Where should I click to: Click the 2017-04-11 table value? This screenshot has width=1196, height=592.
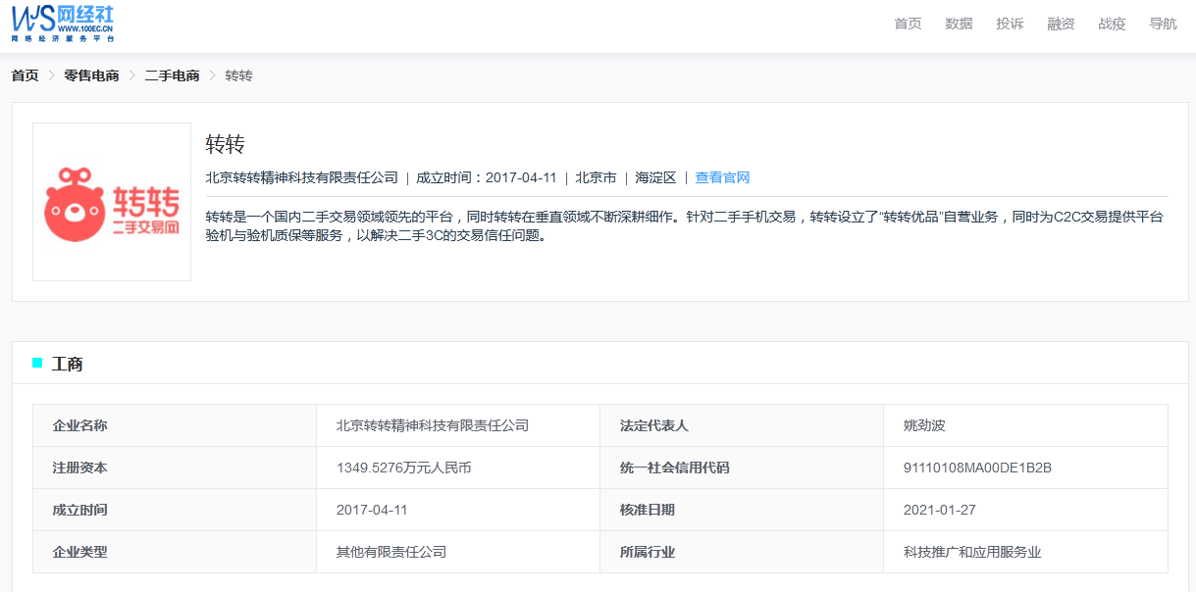click(x=372, y=510)
